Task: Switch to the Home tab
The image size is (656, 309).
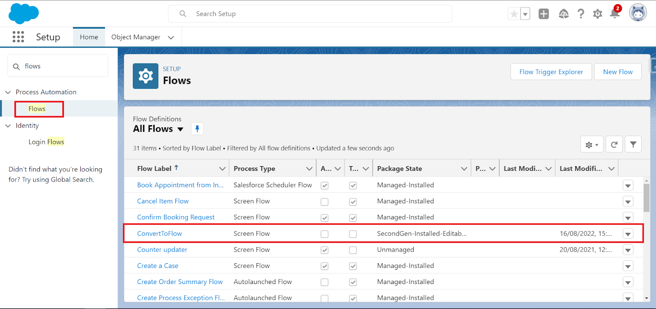Action: tap(89, 37)
